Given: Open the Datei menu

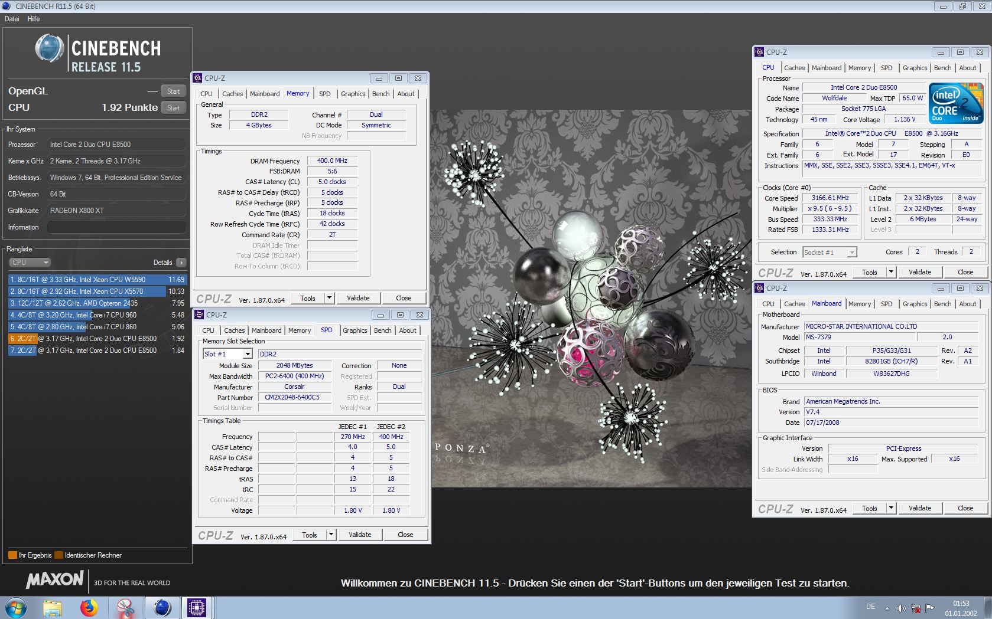Looking at the screenshot, I should pos(12,19).
